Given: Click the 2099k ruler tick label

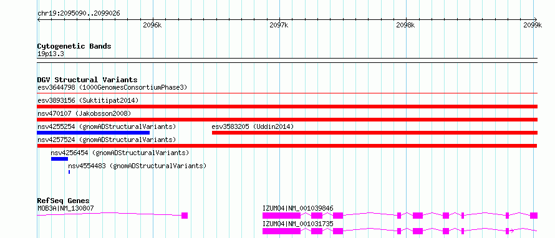Looking at the screenshot, I should [533, 25].
